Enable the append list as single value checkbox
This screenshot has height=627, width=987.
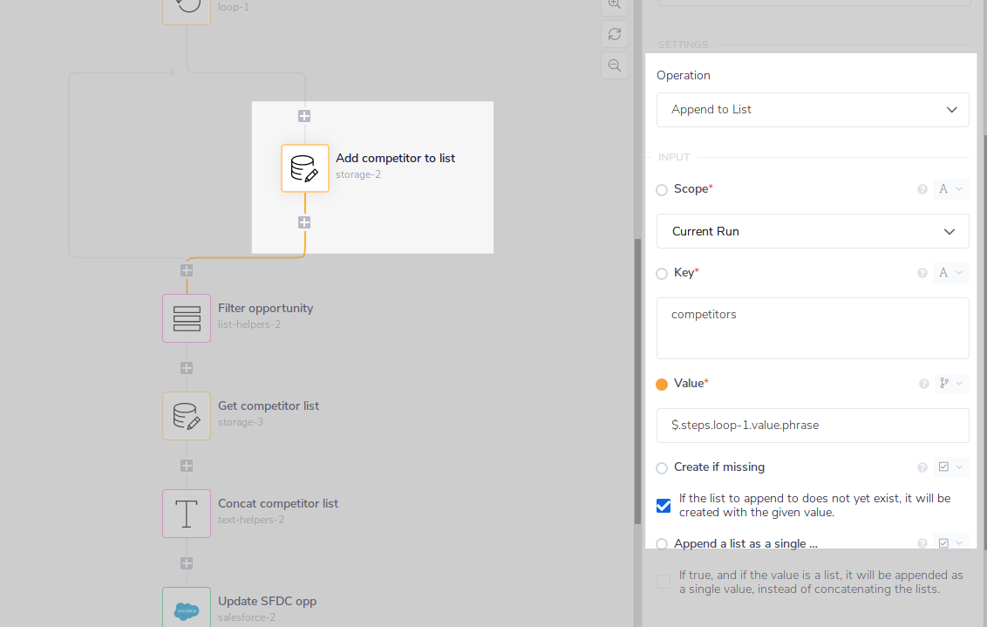664,582
